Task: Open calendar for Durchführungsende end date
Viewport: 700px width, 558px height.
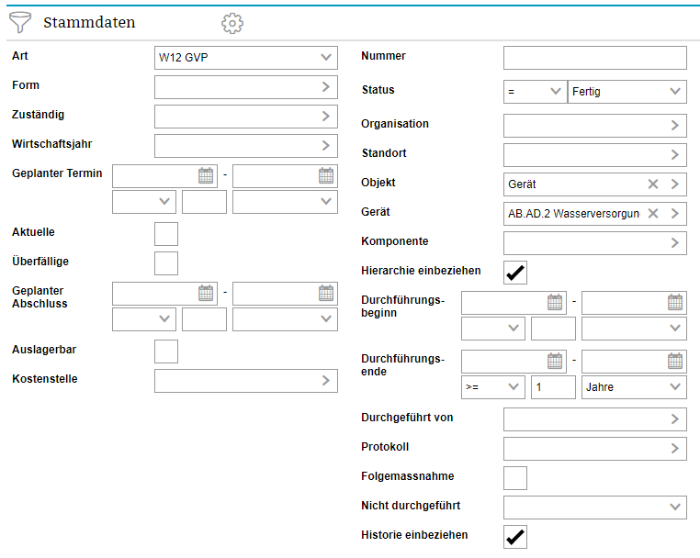Action: (675, 361)
